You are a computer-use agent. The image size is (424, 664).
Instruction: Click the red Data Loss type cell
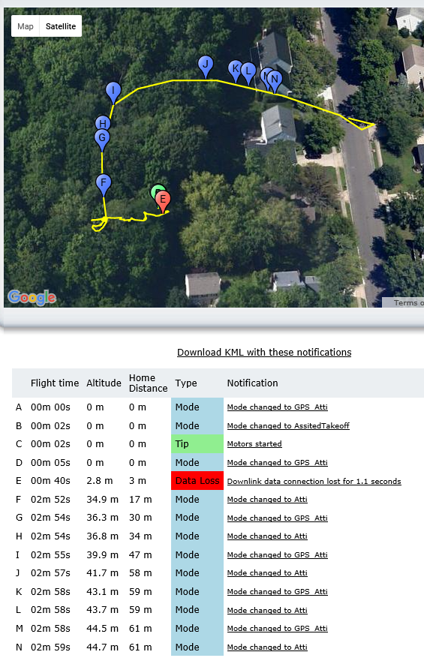[x=197, y=481]
